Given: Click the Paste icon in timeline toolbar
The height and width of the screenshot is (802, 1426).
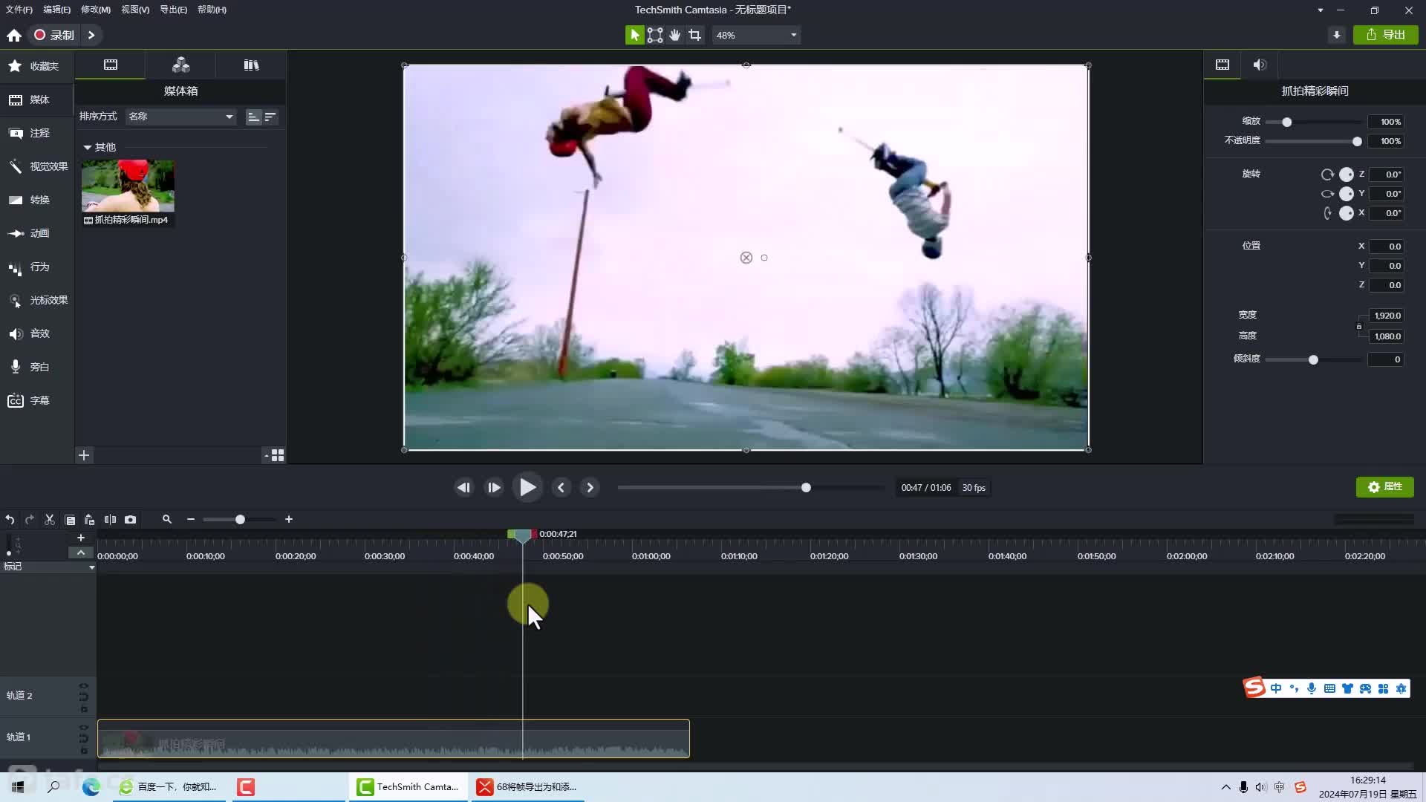Looking at the screenshot, I should [89, 520].
